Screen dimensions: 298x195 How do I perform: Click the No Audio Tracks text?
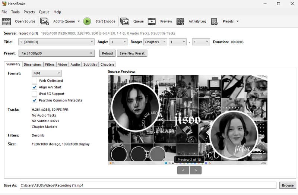click(x=44, y=115)
